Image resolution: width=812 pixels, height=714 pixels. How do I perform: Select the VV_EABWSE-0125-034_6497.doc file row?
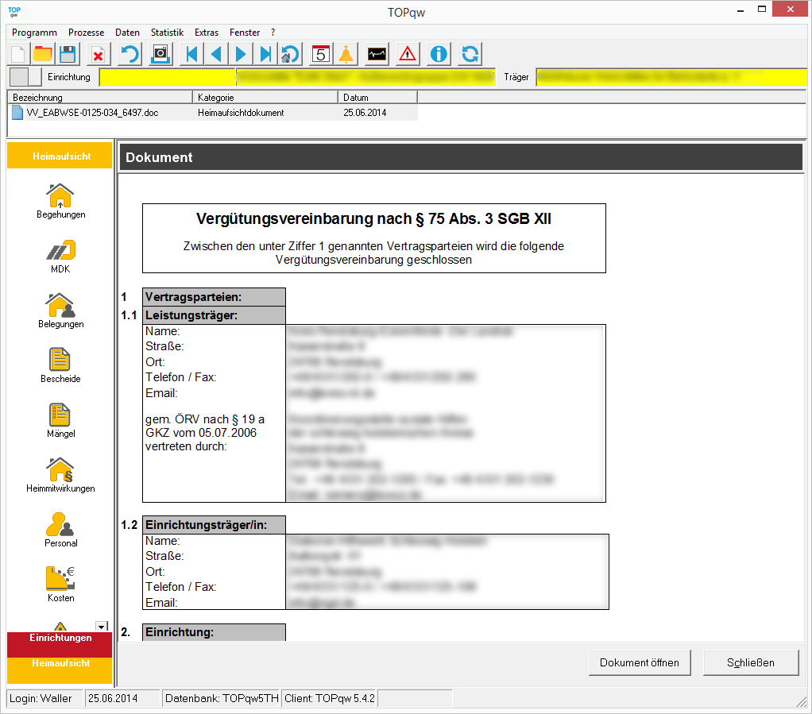pyautogui.click(x=92, y=113)
